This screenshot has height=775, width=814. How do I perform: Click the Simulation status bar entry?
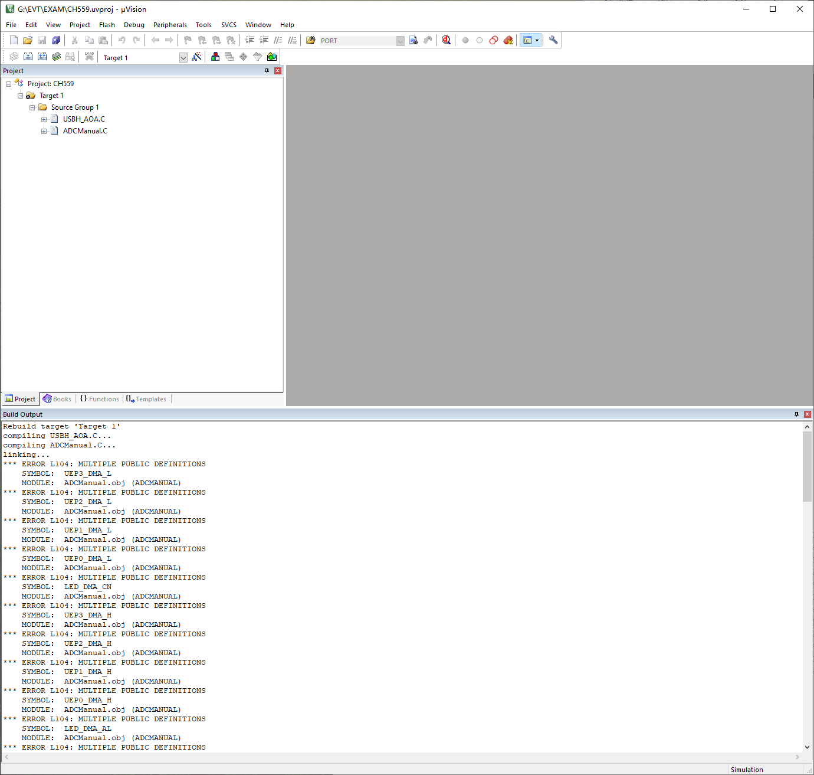tap(747, 770)
